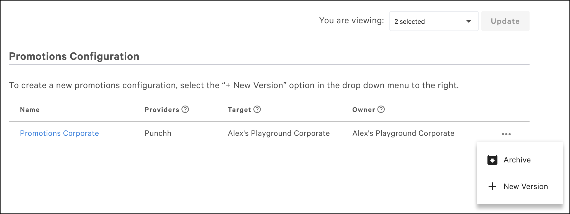Click the Target column header label
This screenshot has height=214, width=570.
point(239,110)
